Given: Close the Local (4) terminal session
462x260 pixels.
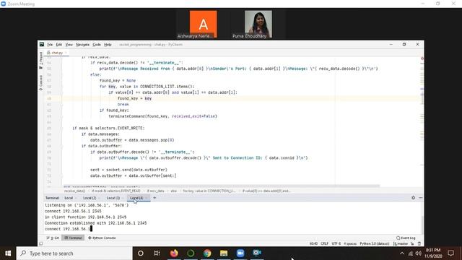Looking at the screenshot, I should (x=147, y=198).
